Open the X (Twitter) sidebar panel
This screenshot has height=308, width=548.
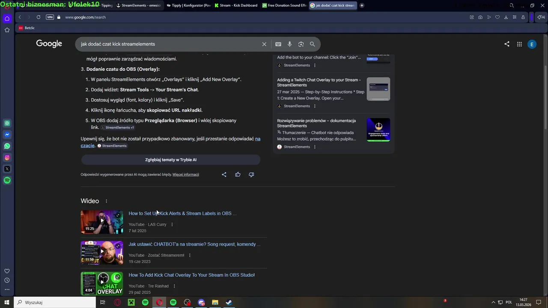pyautogui.click(x=7, y=169)
